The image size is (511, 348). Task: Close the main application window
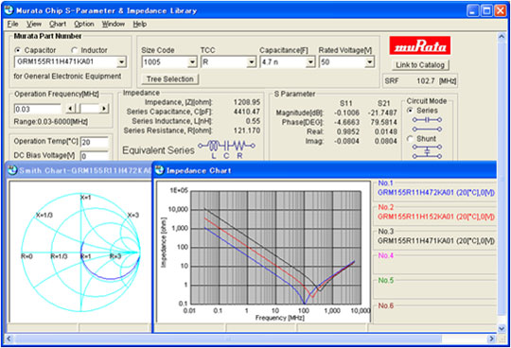click(501, 10)
